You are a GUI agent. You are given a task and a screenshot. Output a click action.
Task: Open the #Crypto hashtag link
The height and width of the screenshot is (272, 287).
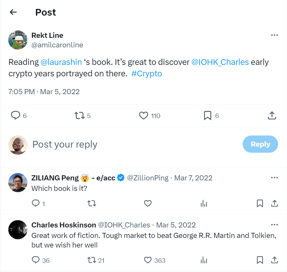click(x=147, y=73)
